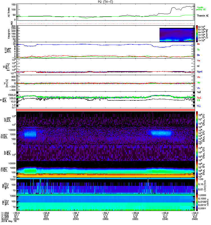Click the ESA electrons [eV] axis label
The height and width of the screenshot is (225, 211).
4,169
